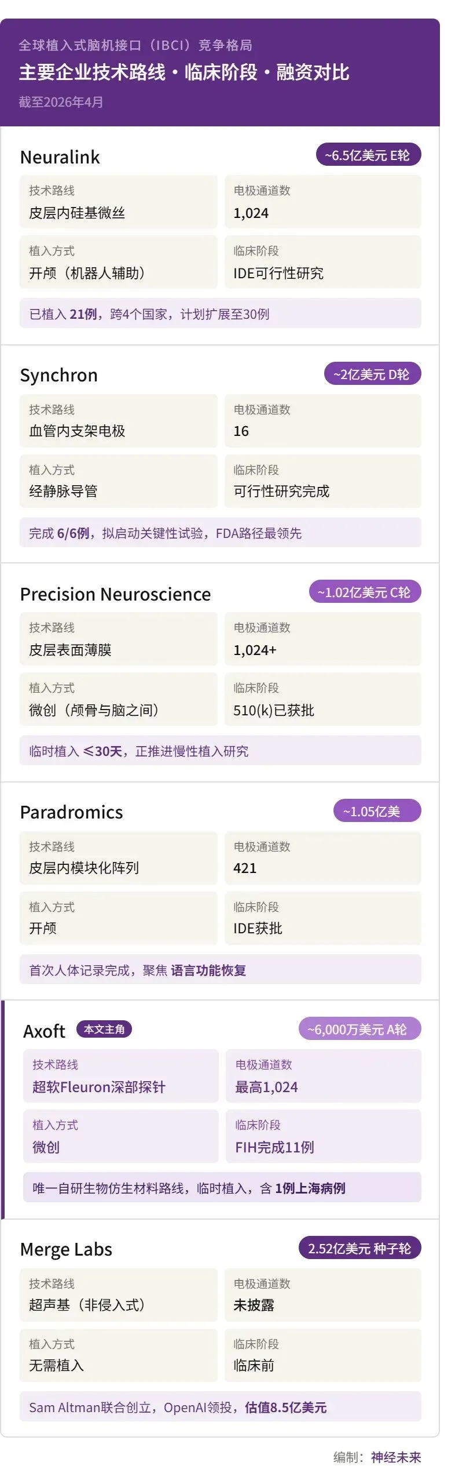
Task: Click the 神经未来 credit link
Action: tap(396, 1457)
